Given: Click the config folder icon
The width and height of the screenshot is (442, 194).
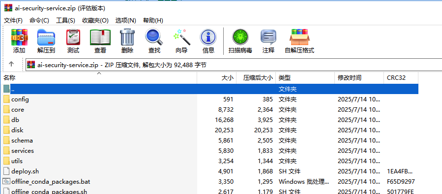Looking at the screenshot, I should pyautogui.click(x=6, y=99).
